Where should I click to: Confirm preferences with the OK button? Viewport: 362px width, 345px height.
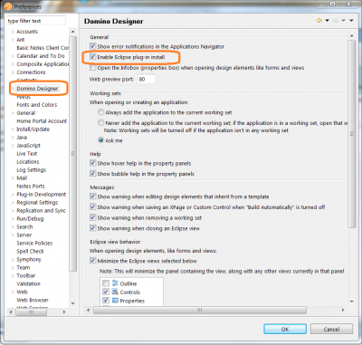pyautogui.click(x=285, y=329)
